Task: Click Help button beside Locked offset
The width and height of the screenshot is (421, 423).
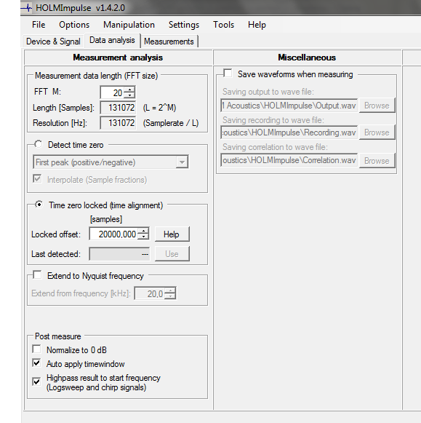Action: (x=172, y=234)
